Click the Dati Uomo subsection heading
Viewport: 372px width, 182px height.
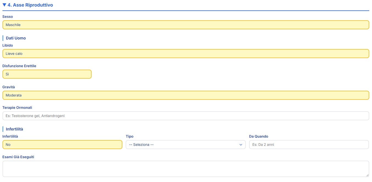tap(16, 38)
